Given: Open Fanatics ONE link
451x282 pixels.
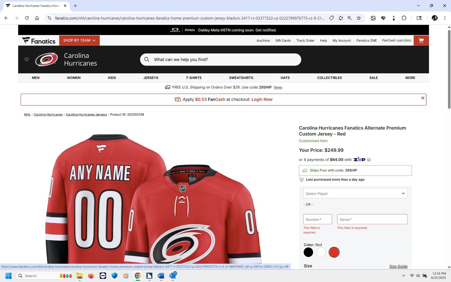Looking at the screenshot, I should [366, 41].
